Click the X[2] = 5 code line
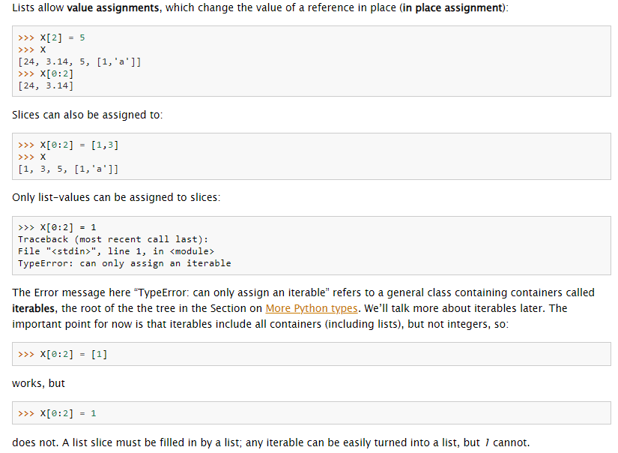618x453 pixels. [x=51, y=38]
